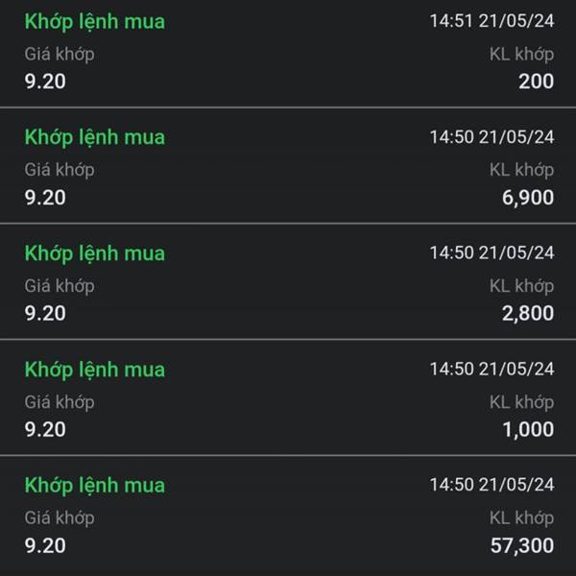
Task: Click 'Giá khớp' label in the top entry
Action: (60, 55)
